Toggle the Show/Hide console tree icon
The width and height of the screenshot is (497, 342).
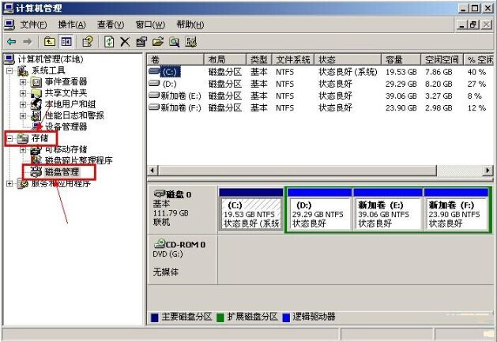[x=66, y=42]
